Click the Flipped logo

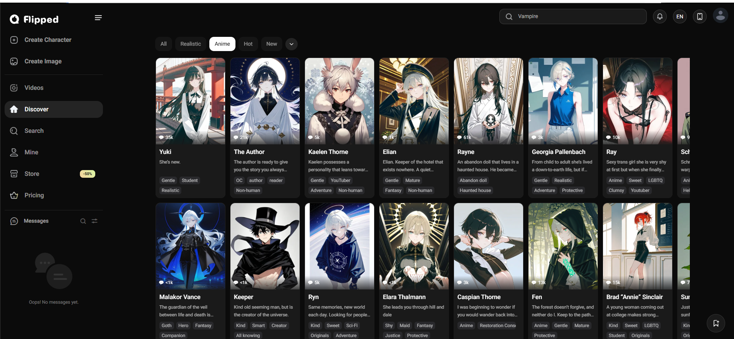(x=34, y=19)
